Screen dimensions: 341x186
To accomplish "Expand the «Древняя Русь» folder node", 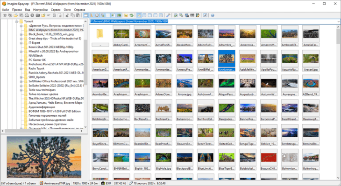I will click(21, 26).
